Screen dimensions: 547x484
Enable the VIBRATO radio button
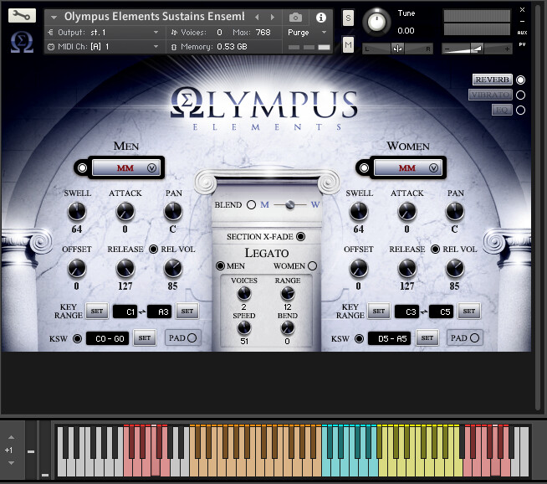click(520, 95)
